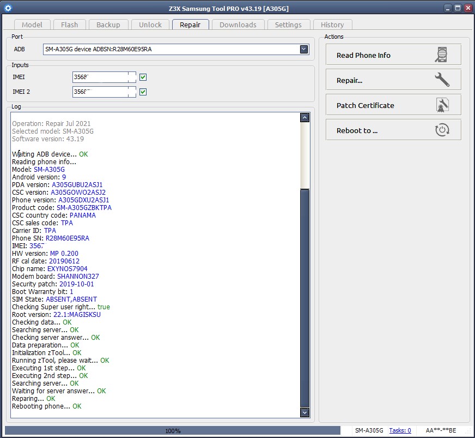Click the certificate icon on Patch Certificate

(x=442, y=105)
